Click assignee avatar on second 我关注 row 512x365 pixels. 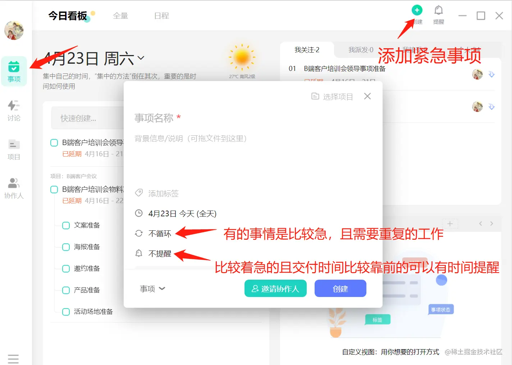[477, 107]
